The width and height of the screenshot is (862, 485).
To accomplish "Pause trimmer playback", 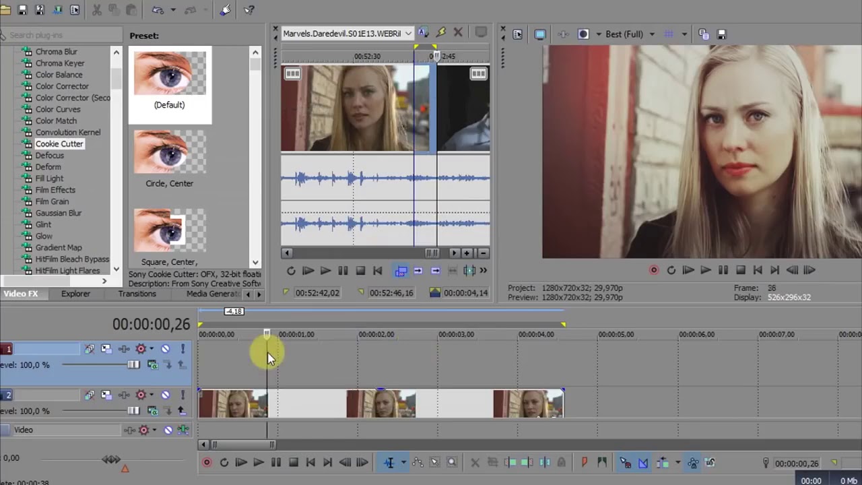I will point(343,271).
